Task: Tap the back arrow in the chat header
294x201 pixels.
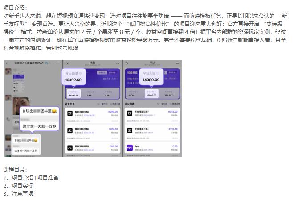Action: (7, 63)
